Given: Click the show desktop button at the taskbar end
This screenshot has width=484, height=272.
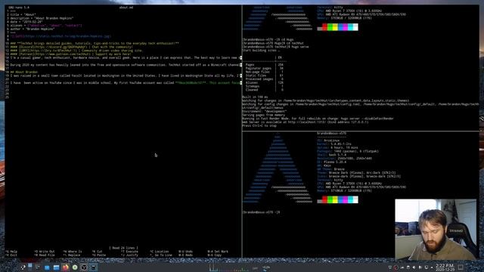Looking at the screenshot, I should pos(461,267).
